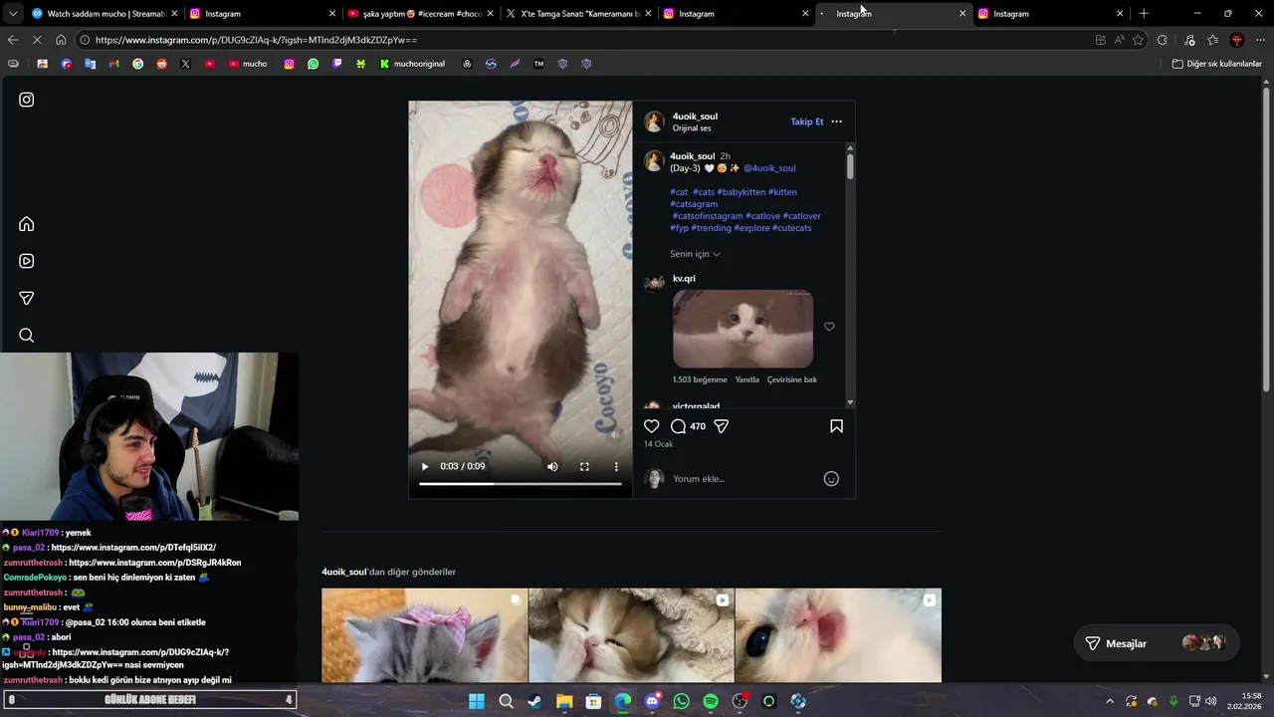Seek on the video progress bar
Image resolution: width=1274 pixels, height=717 pixels.
(x=520, y=484)
